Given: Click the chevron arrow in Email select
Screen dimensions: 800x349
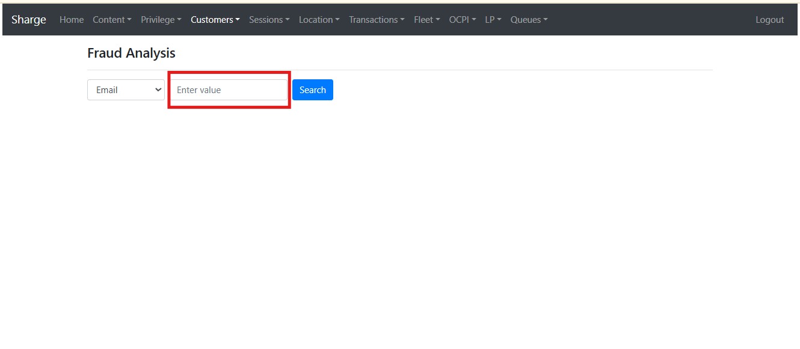Looking at the screenshot, I should [158, 90].
